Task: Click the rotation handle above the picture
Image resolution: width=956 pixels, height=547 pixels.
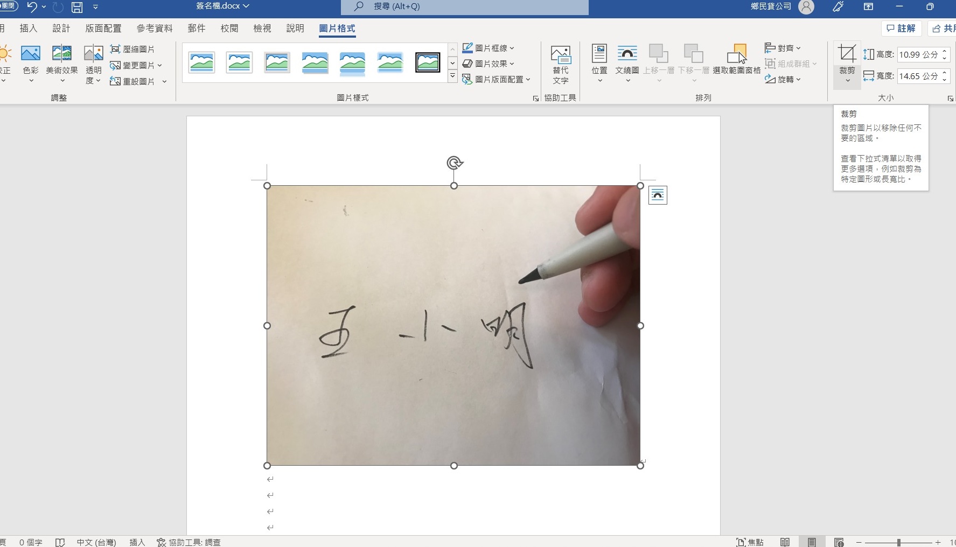Action: point(455,163)
